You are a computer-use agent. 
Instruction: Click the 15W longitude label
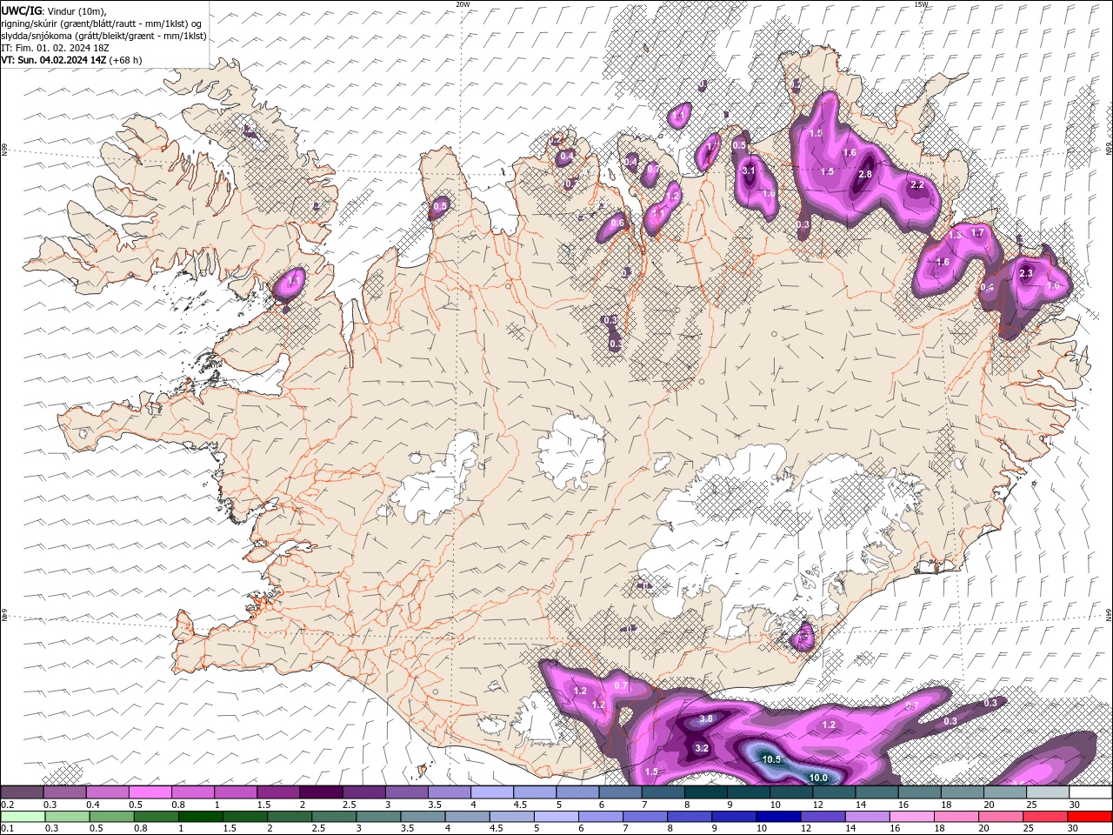(921, 4)
